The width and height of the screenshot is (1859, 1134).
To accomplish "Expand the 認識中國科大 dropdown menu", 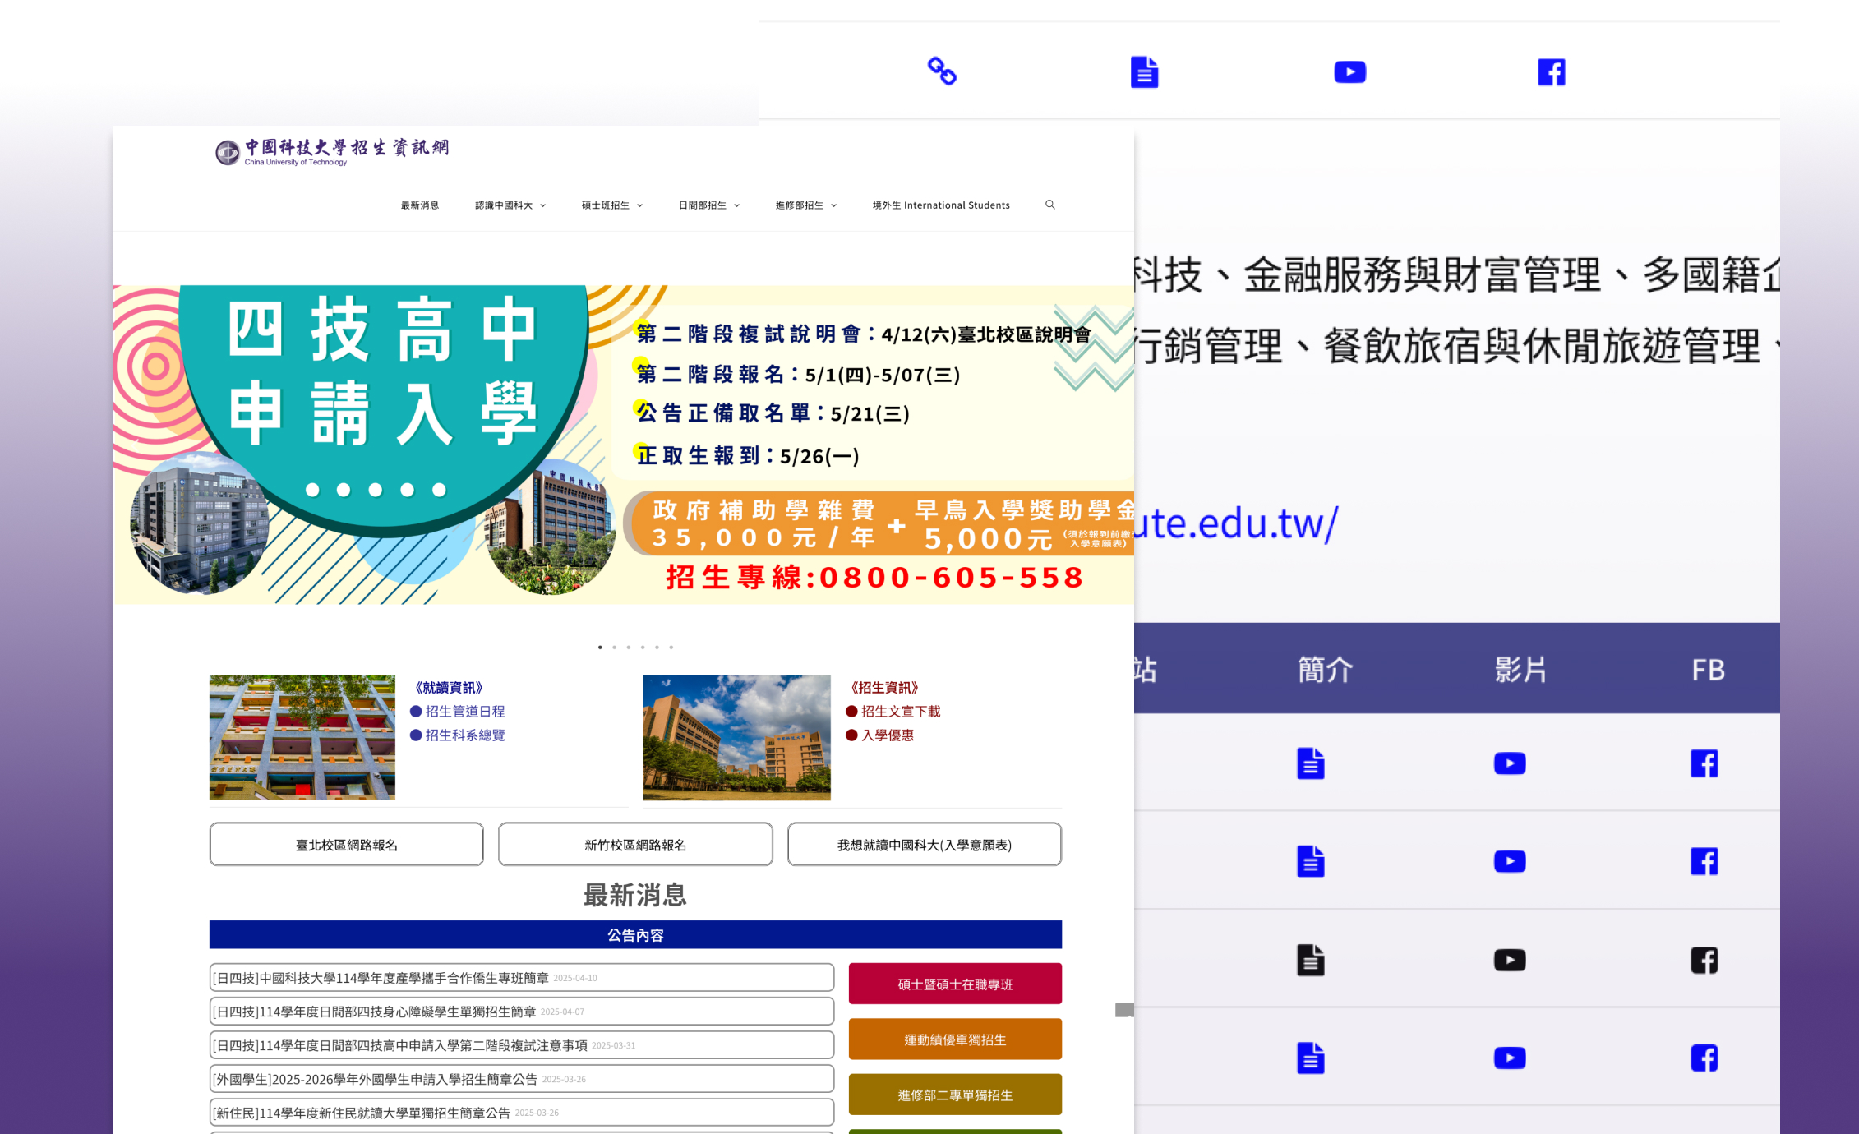I will coord(511,205).
